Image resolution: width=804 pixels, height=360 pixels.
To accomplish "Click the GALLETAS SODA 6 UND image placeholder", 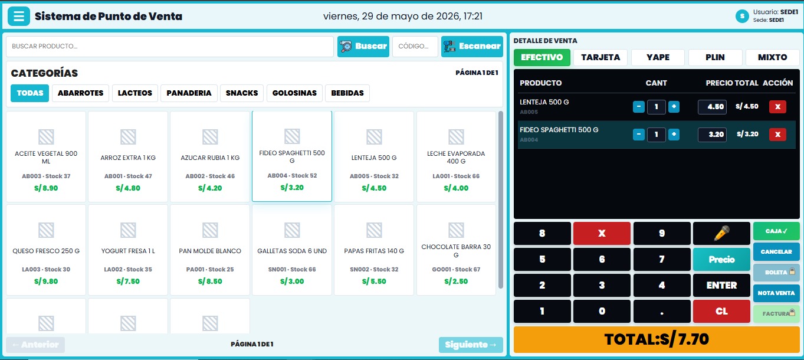I will [292, 230].
